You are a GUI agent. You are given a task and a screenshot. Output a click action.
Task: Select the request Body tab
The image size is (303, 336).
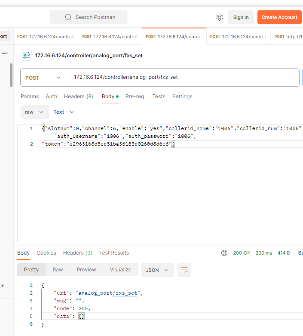point(110,96)
